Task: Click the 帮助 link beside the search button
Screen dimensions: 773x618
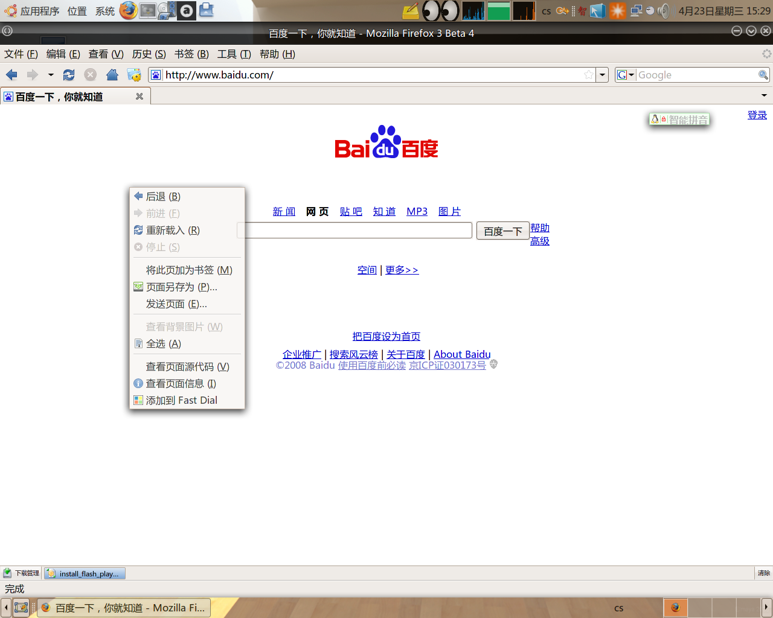Action: tap(540, 228)
